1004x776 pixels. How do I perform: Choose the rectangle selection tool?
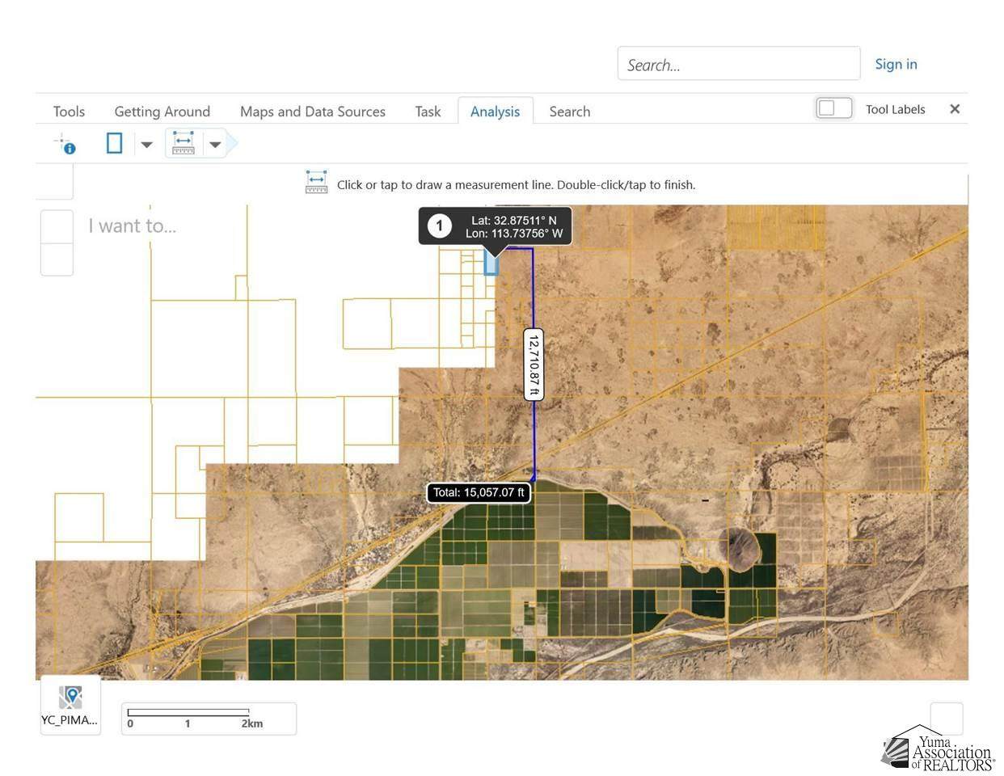pos(115,144)
